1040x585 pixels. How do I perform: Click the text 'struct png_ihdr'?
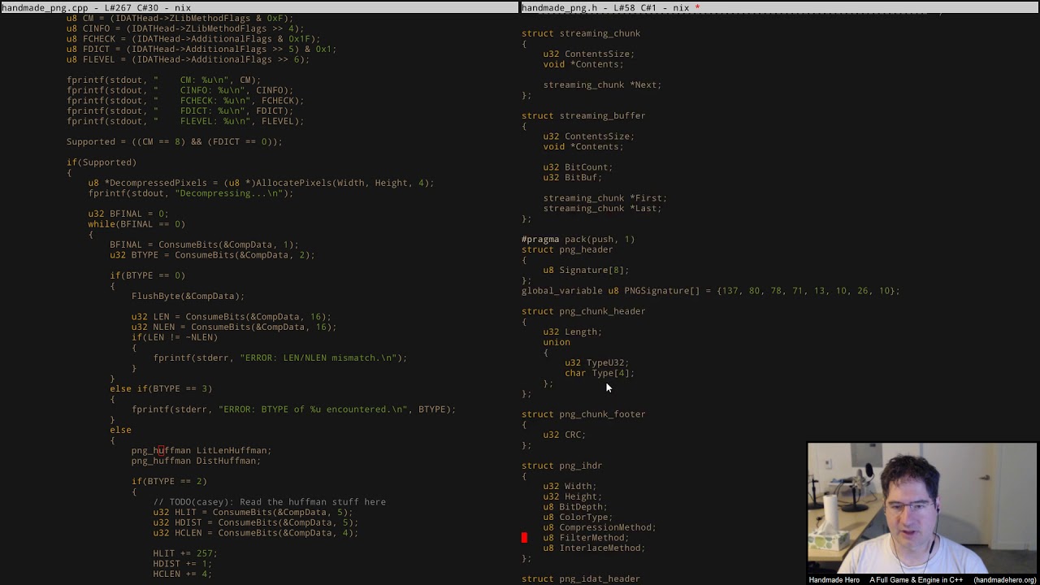[x=561, y=466]
